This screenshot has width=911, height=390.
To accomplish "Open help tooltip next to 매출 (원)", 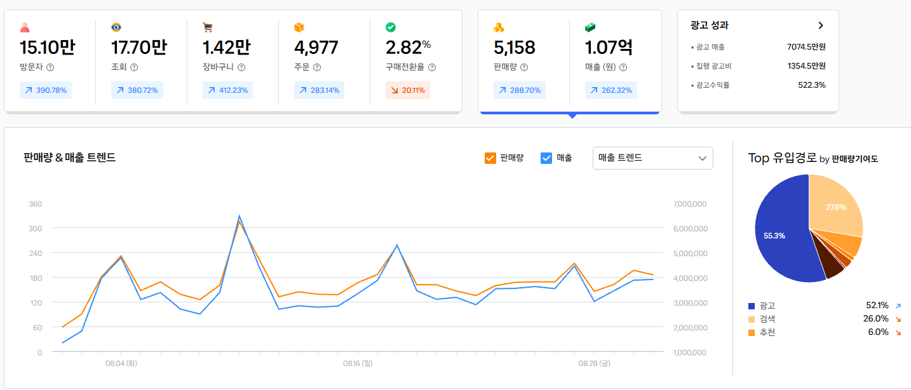I will (623, 67).
